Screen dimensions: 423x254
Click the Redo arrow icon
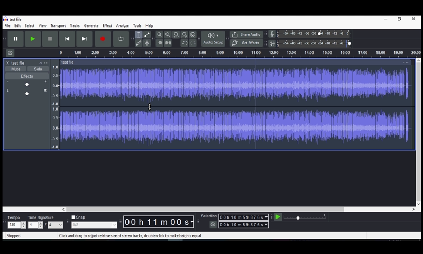click(192, 43)
